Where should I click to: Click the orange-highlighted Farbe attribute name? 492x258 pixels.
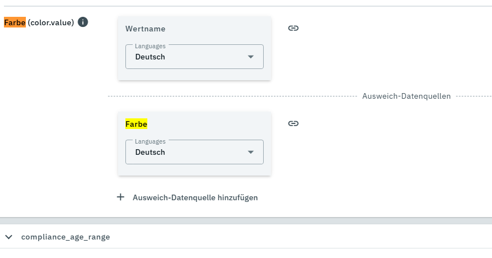(15, 22)
